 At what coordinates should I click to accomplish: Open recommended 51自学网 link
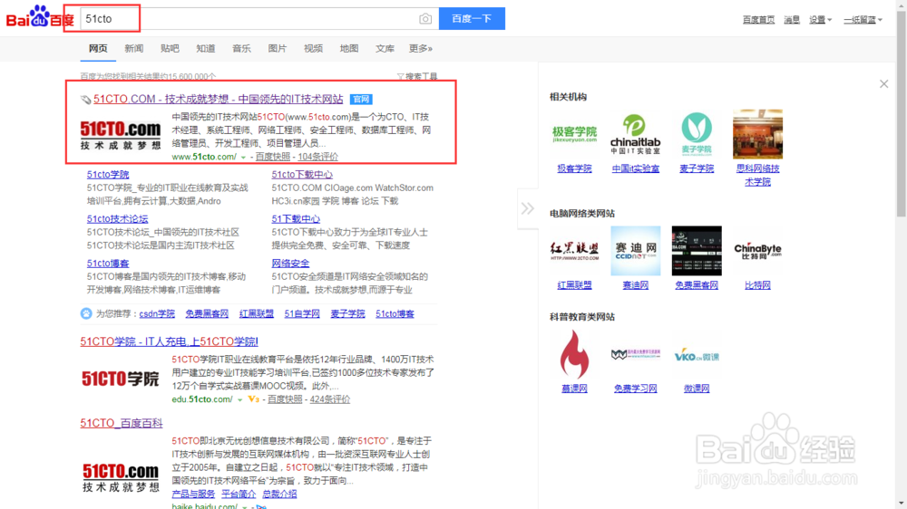[x=302, y=313]
